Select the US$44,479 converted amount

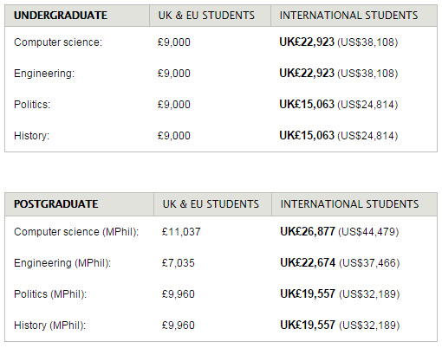[x=368, y=232]
